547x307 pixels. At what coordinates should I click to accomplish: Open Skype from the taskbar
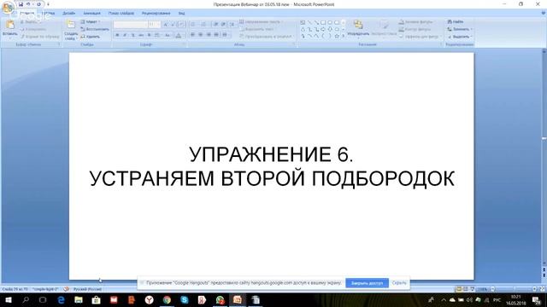(185, 299)
